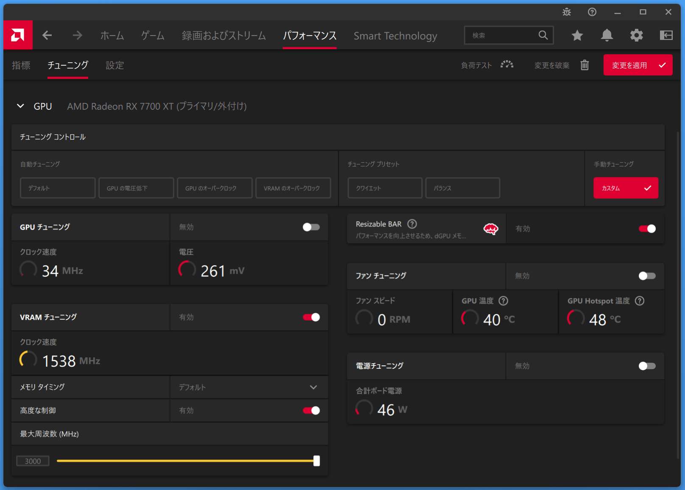
Task: Toggle the sidebar panel icon
Action: [666, 35]
